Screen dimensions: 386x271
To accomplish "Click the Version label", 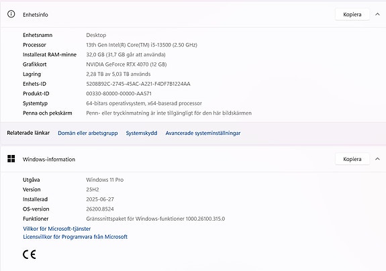I will click(32, 190).
